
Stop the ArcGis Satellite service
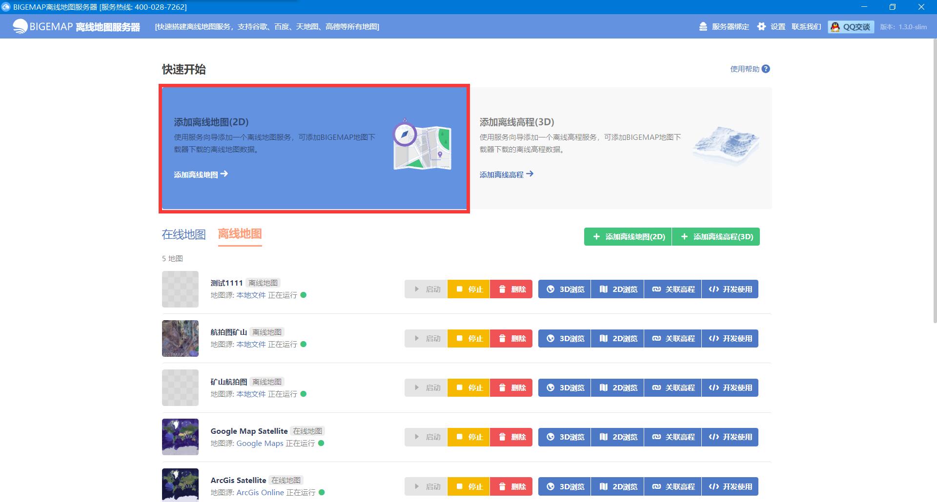(x=468, y=486)
